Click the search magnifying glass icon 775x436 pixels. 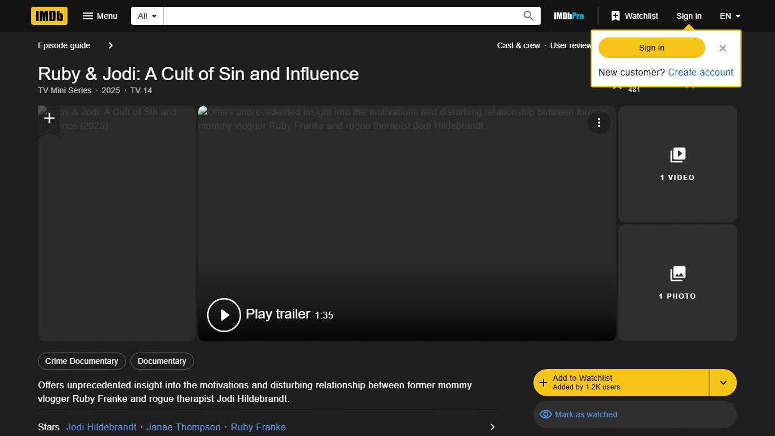click(x=528, y=16)
